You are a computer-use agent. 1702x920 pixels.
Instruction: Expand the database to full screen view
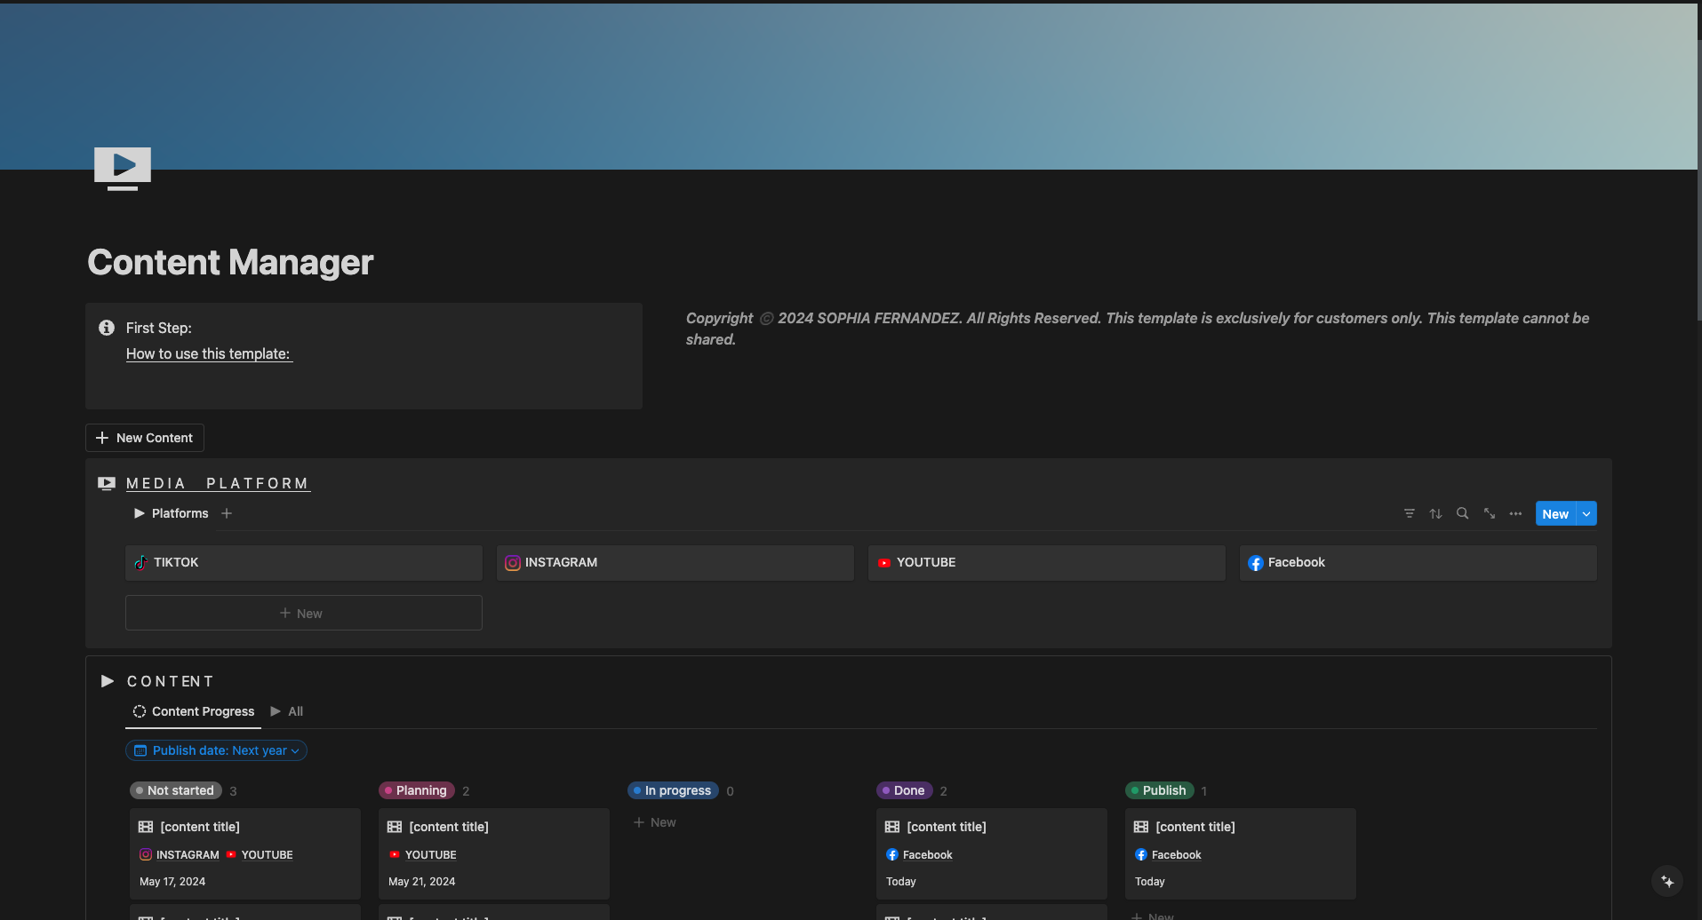1490,513
